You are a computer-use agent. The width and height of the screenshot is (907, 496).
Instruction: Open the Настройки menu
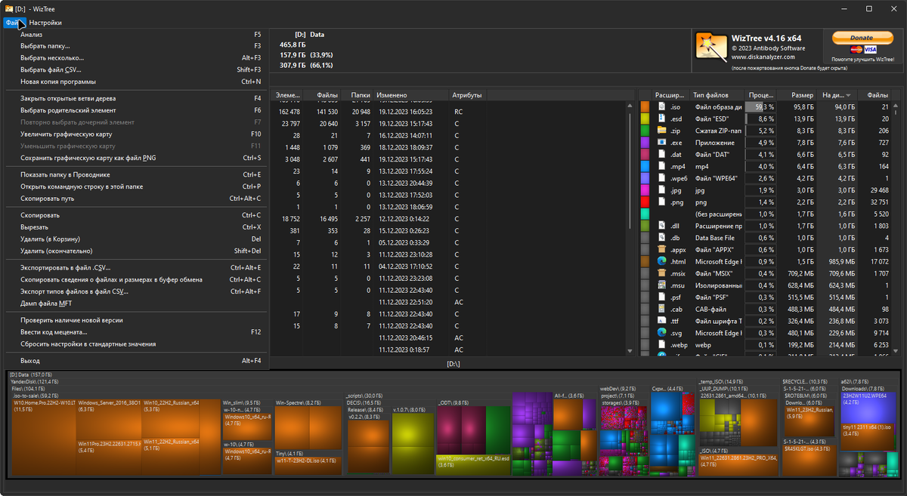click(x=45, y=23)
